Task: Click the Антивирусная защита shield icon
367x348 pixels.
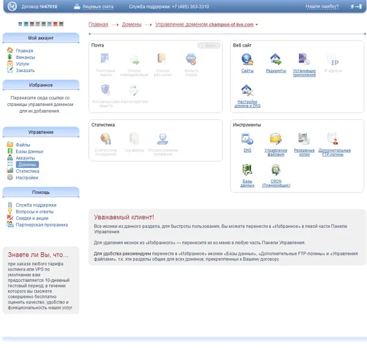Action: (x=105, y=90)
